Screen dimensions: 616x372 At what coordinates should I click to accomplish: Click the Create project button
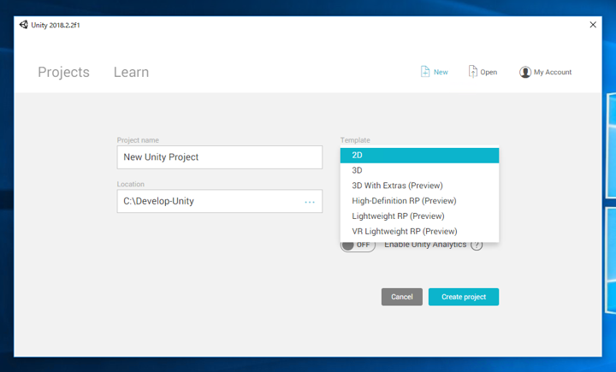(x=464, y=297)
